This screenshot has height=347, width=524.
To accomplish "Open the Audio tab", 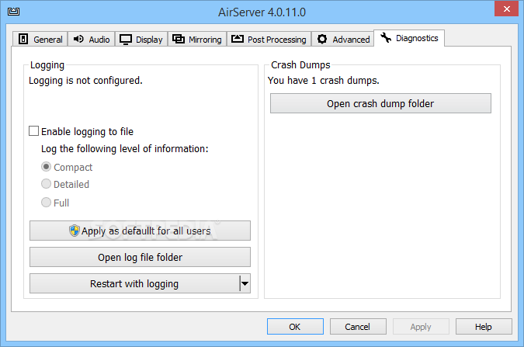I will click(x=92, y=39).
